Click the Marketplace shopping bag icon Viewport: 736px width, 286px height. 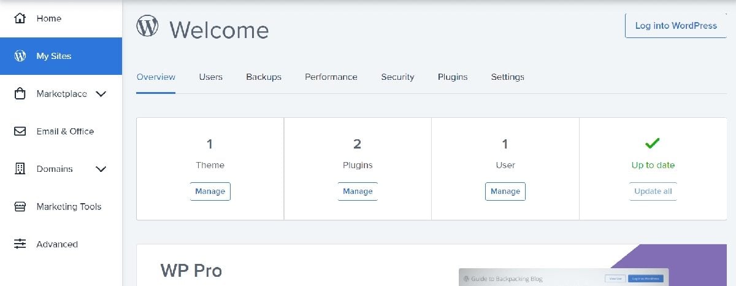(x=20, y=94)
